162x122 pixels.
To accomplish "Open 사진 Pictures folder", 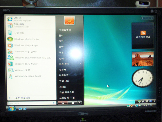I will pos(61,41).
